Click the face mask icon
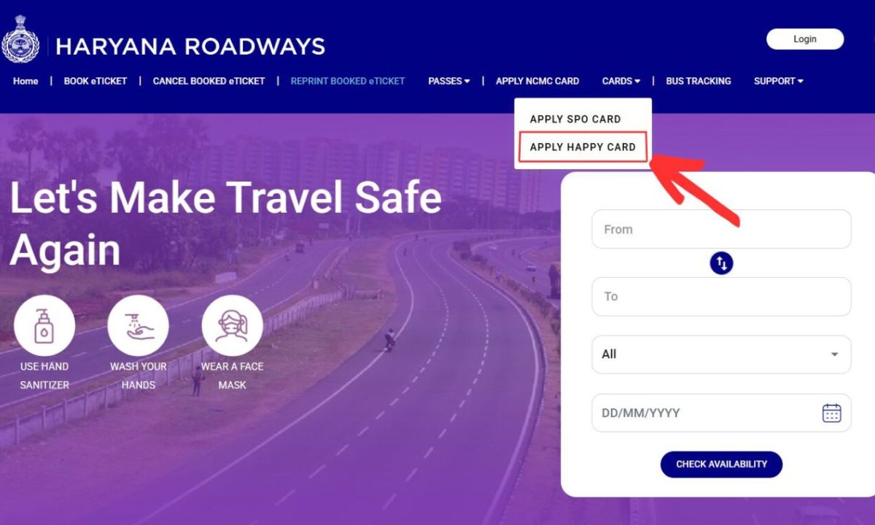Image resolution: width=875 pixels, height=525 pixels. pos(232,325)
